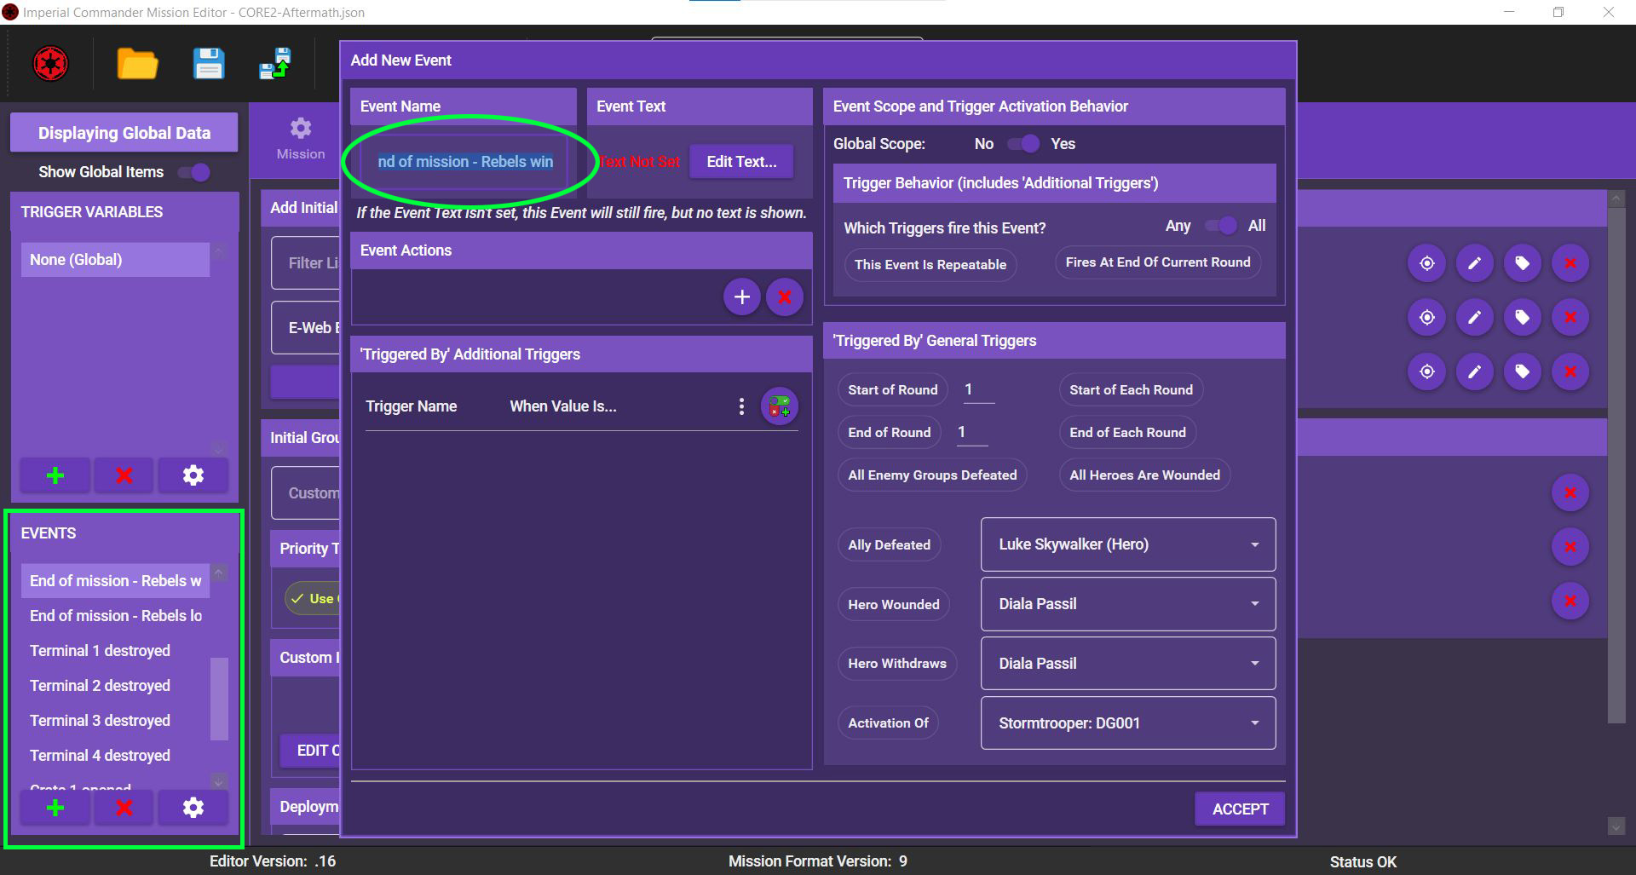The image size is (1636, 875).
Task: Delete selected event with red X
Action: point(124,808)
